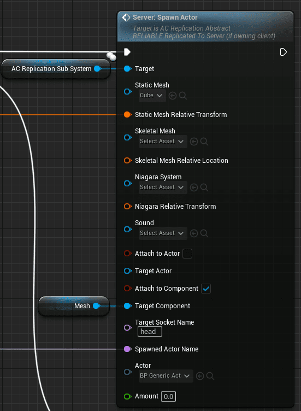Browse to Sound asset in Content Browser
This screenshot has height=411, width=301.
[x=204, y=233]
